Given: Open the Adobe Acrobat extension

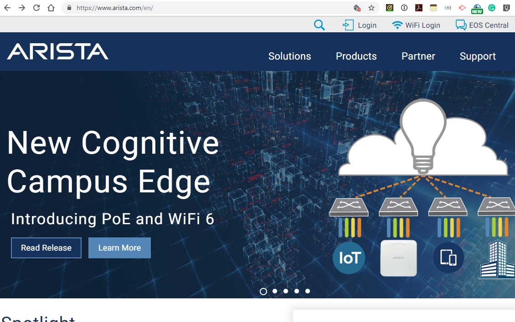Looking at the screenshot, I should (x=419, y=8).
